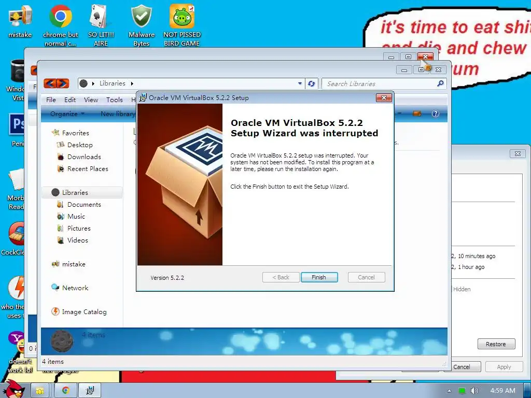Toggle the preview pane icon in toolbar
531x398 pixels.
[417, 113]
